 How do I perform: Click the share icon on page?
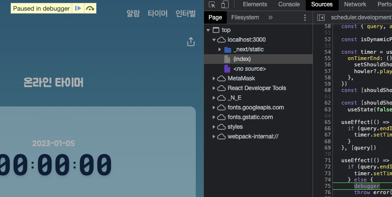point(191,42)
